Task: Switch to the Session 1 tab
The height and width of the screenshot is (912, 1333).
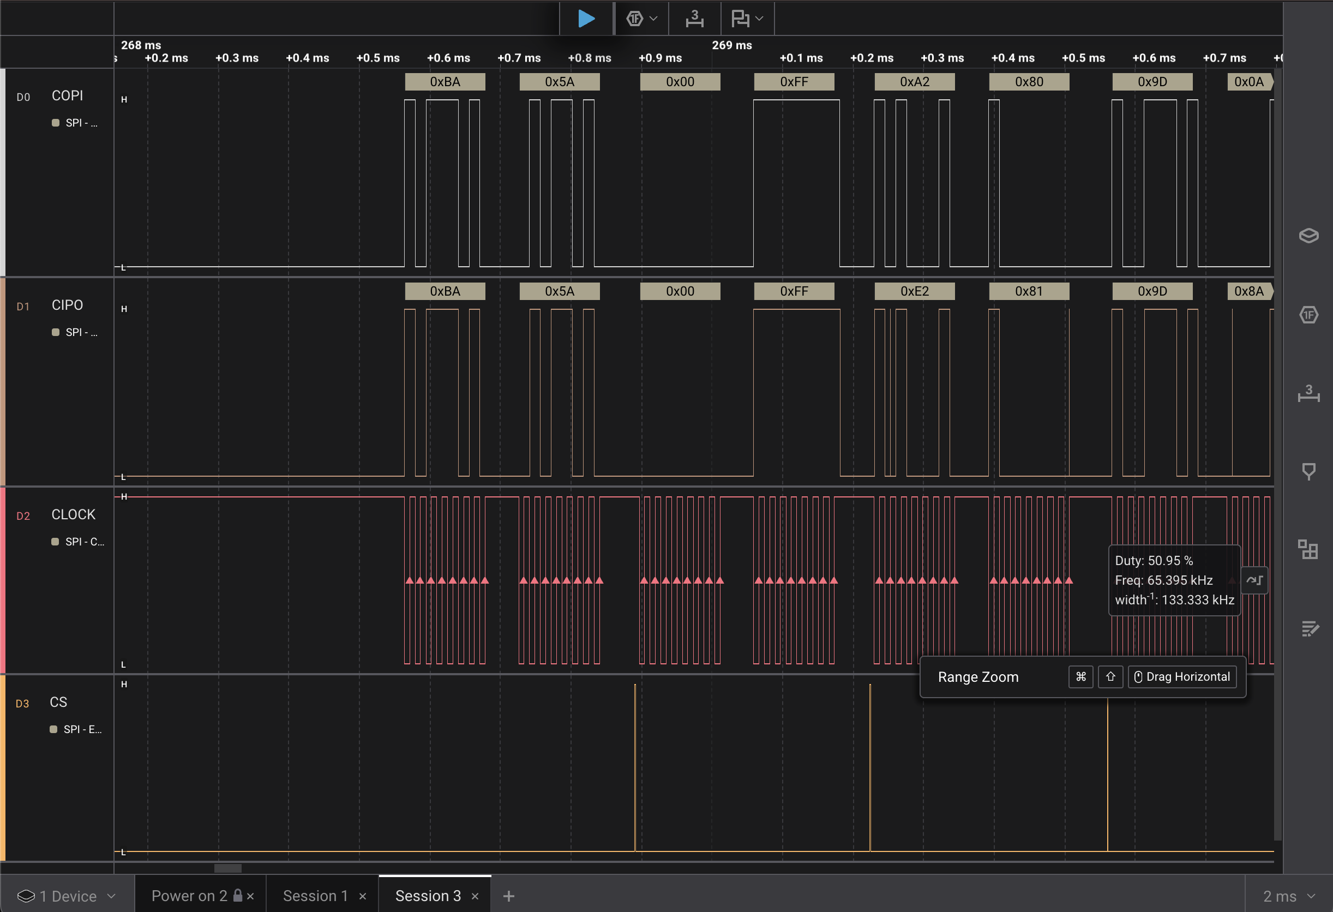Action: point(315,896)
